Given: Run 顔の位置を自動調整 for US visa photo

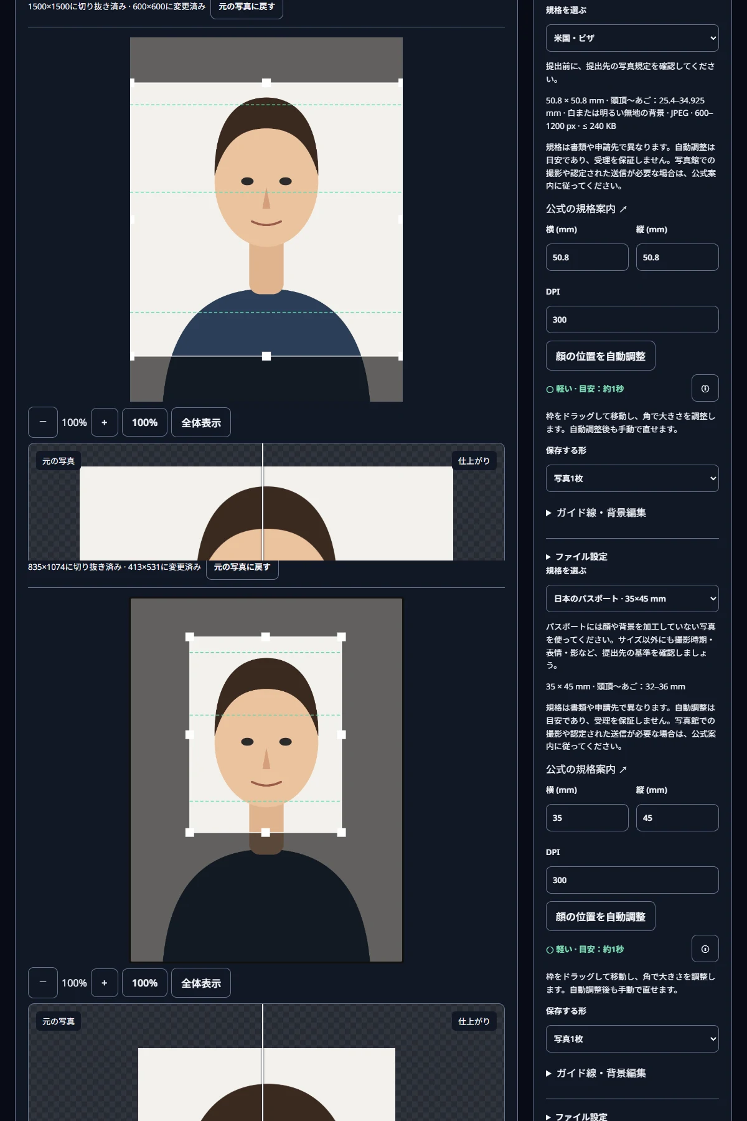Looking at the screenshot, I should pyautogui.click(x=601, y=356).
